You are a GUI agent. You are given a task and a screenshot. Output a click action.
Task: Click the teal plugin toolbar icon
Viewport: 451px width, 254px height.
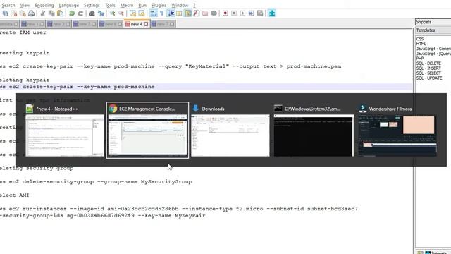[272, 13]
